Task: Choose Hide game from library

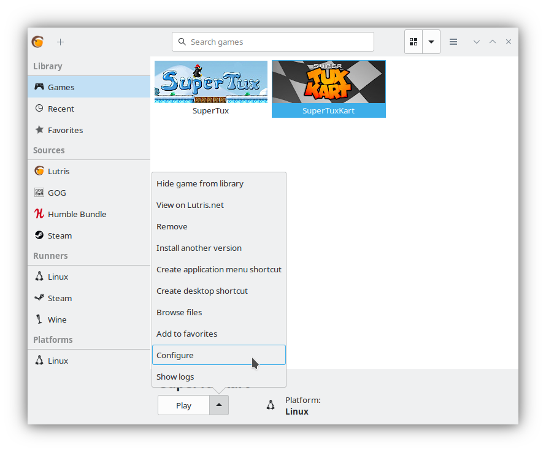Action: [199, 183]
